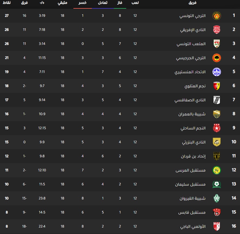Click the red underline beneath the خسر header
The image size is (240, 234).
(83, 8)
